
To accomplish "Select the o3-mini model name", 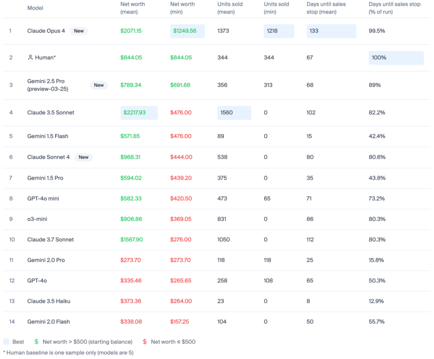I will tap(37, 219).
